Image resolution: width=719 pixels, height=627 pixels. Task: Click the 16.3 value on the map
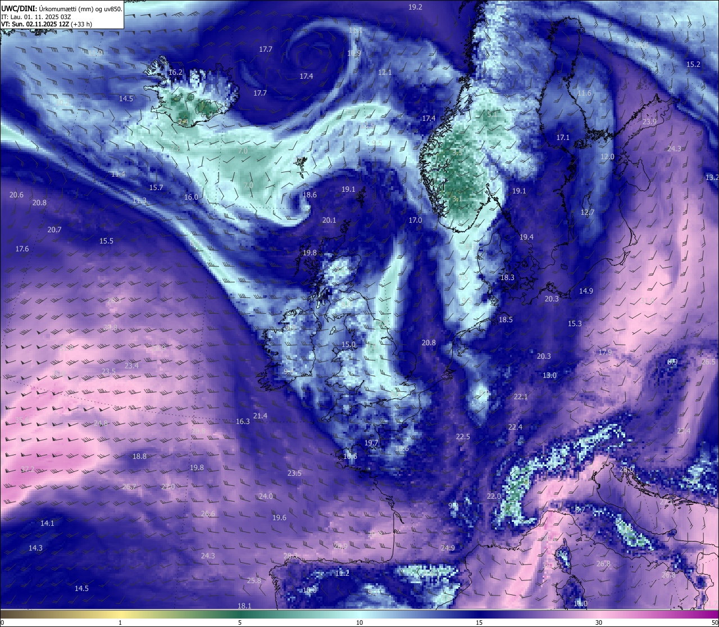pos(243,421)
